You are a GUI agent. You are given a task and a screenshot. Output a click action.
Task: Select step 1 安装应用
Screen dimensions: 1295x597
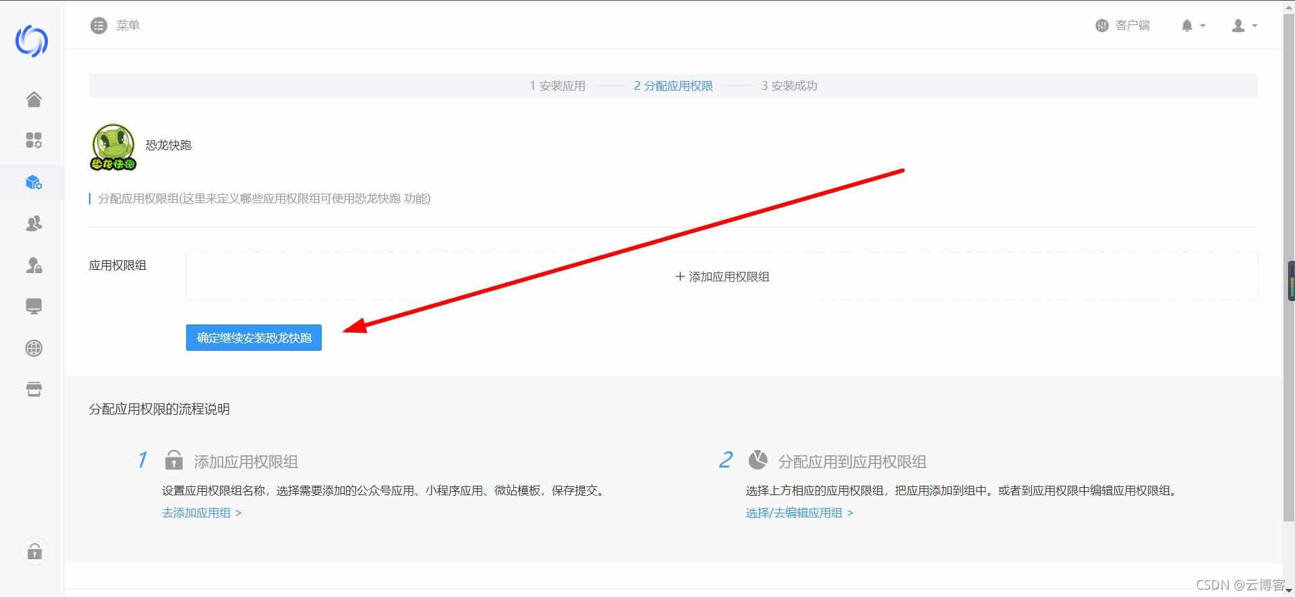click(557, 86)
